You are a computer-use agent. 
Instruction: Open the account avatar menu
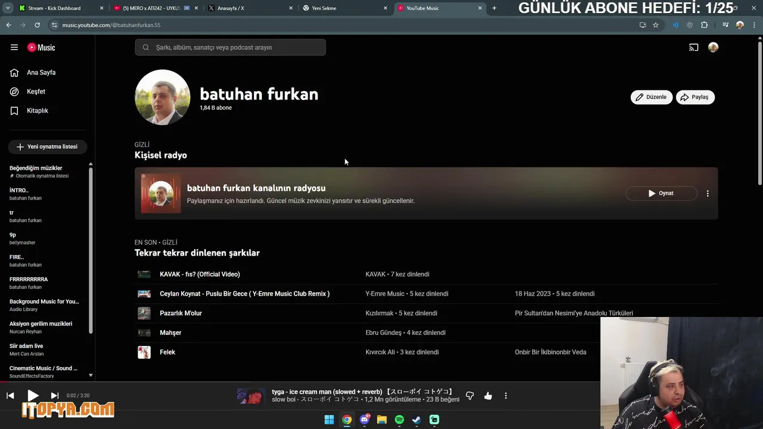tap(713, 48)
